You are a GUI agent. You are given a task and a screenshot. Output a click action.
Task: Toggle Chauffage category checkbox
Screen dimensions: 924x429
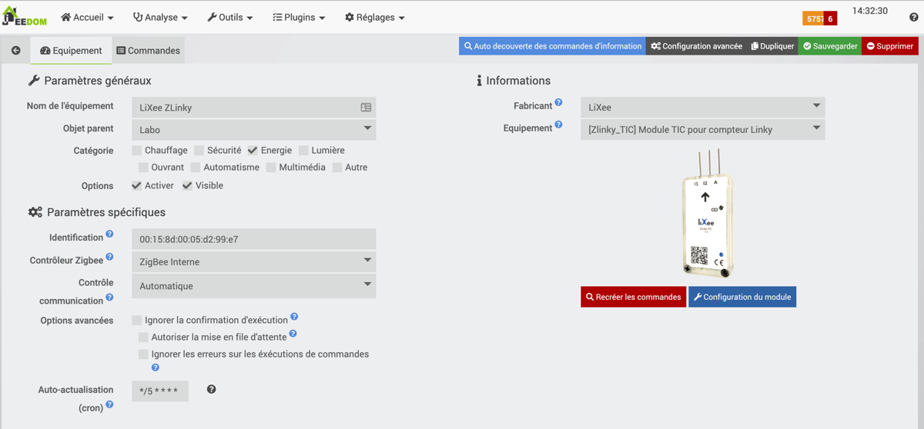click(137, 151)
